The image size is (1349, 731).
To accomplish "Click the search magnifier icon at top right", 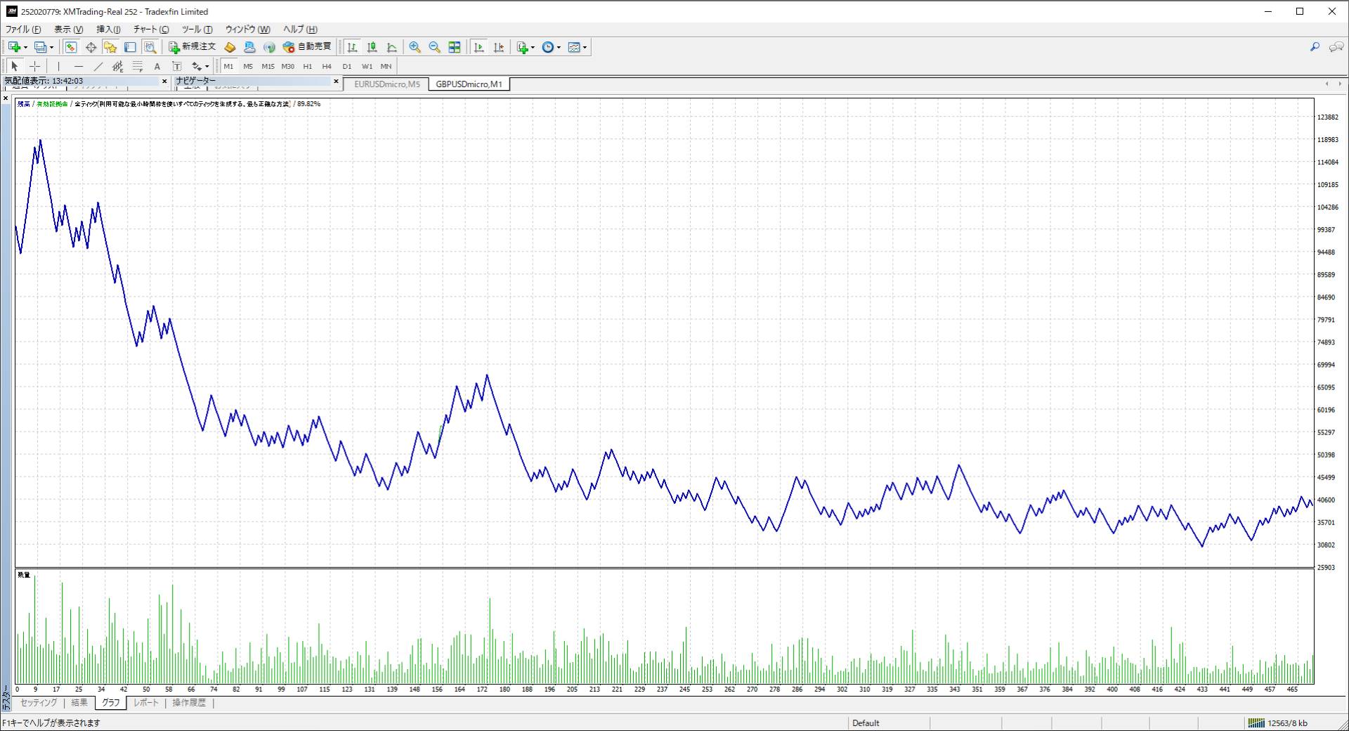I will [1315, 47].
